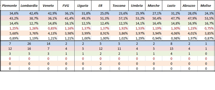The width and height of the screenshot is (215, 90).
Task: Click the Liguria column header
Action: tap(83, 5)
